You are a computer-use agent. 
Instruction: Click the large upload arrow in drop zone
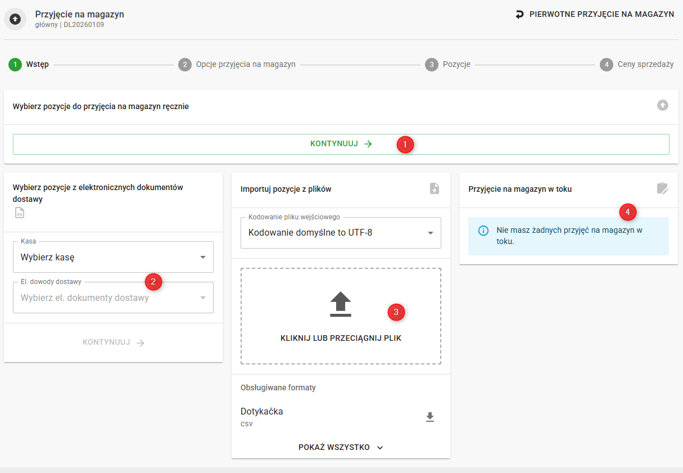(x=340, y=304)
